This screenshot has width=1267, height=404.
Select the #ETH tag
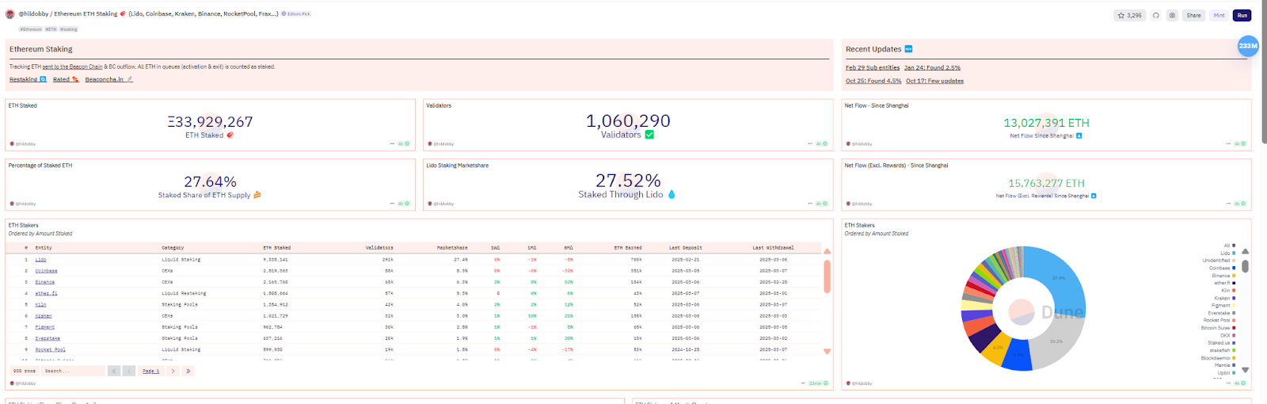51,29
